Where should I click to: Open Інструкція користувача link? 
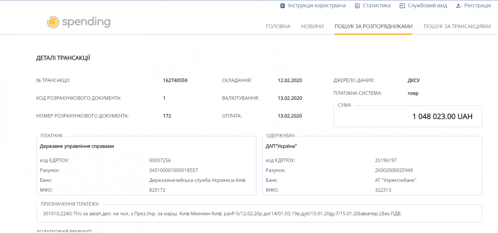tap(317, 6)
